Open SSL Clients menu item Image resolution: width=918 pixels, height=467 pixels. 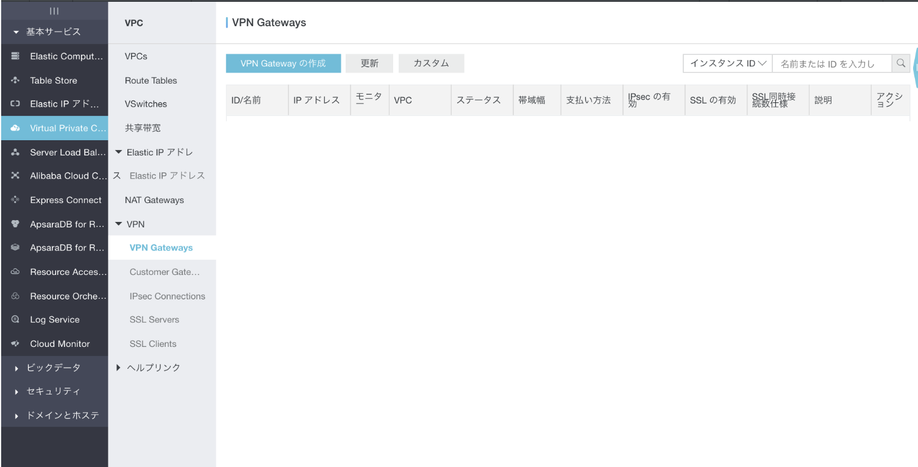(153, 344)
